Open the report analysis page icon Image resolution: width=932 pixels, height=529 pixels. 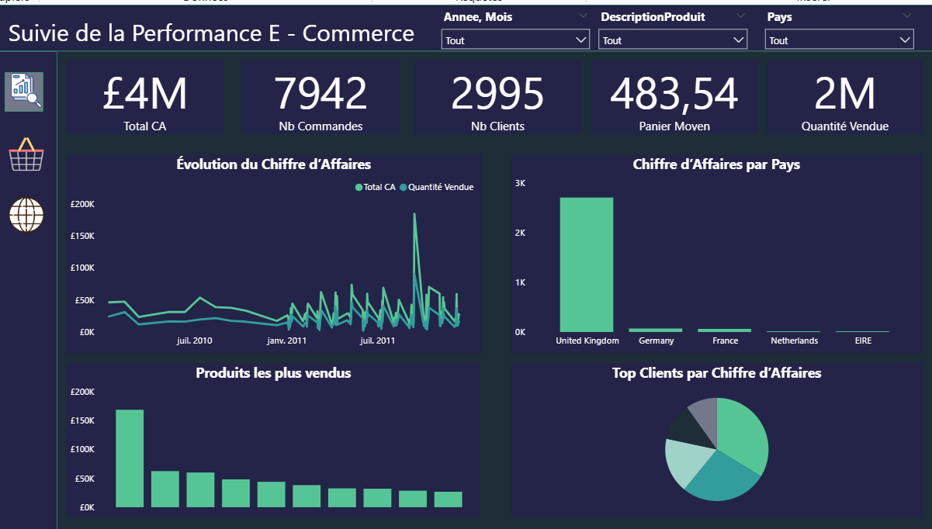[x=24, y=92]
